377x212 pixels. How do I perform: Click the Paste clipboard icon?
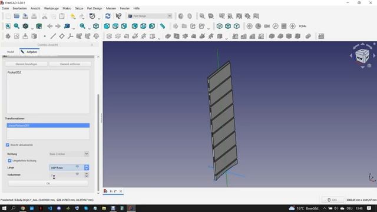click(x=62, y=16)
